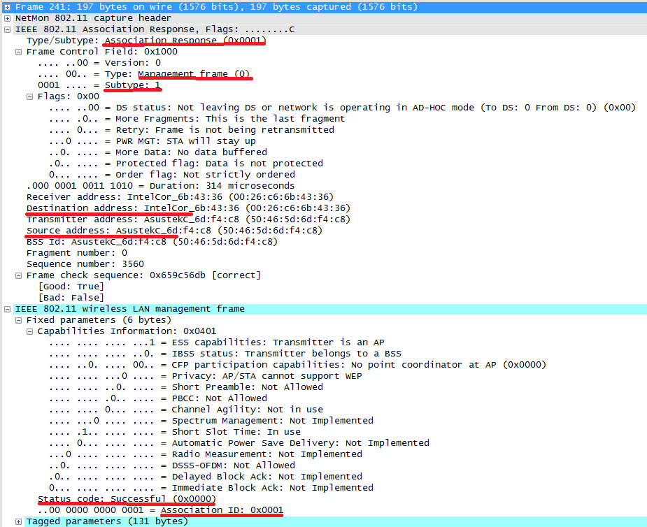Expand the NetMon 802.11 capture header
This screenshot has width=647, height=527.
pos(7,18)
